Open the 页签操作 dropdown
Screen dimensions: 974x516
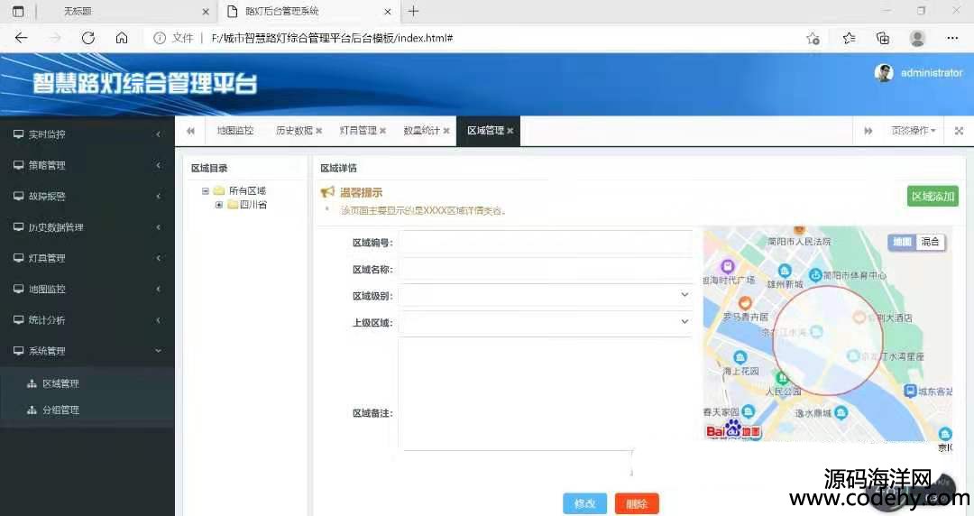914,131
